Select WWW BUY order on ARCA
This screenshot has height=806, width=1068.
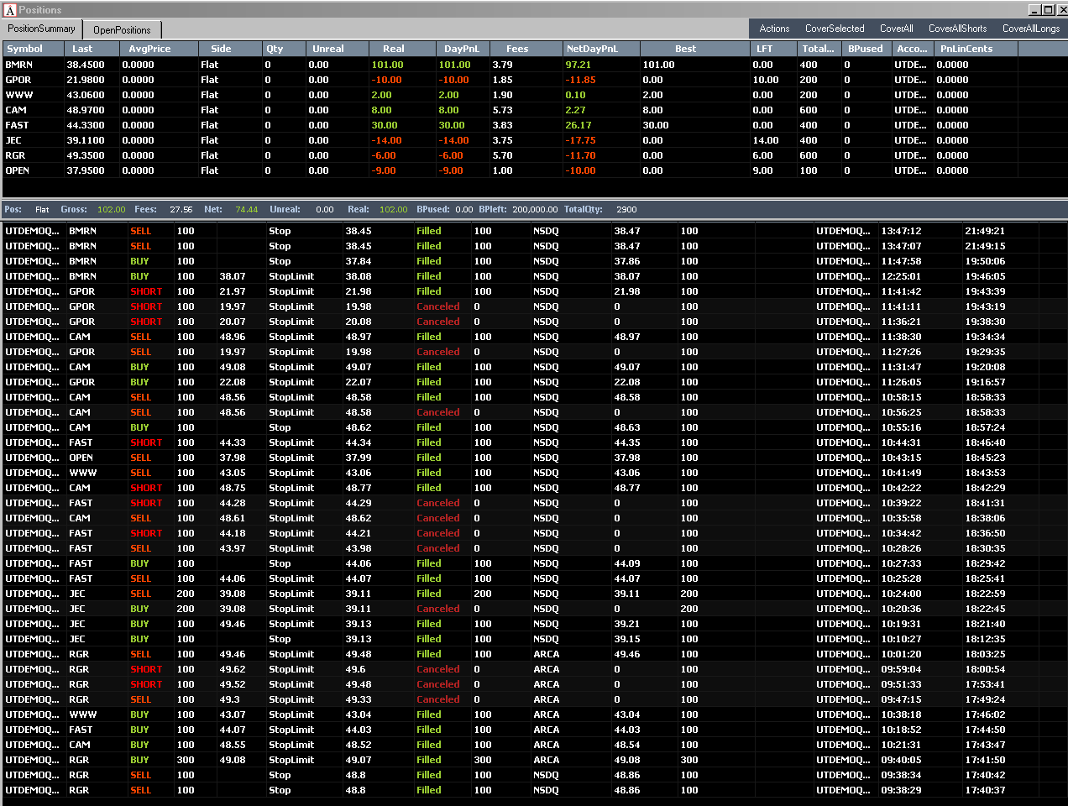[x=534, y=714]
